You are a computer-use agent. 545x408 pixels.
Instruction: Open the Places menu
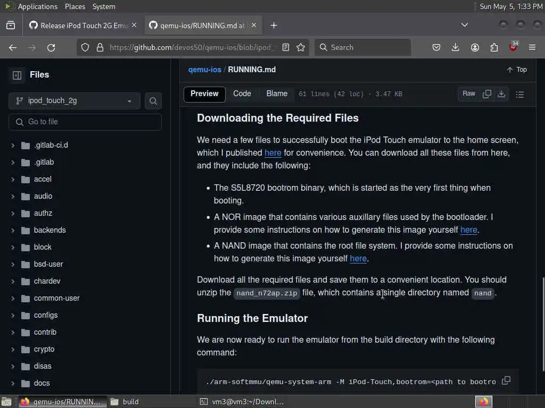click(75, 6)
